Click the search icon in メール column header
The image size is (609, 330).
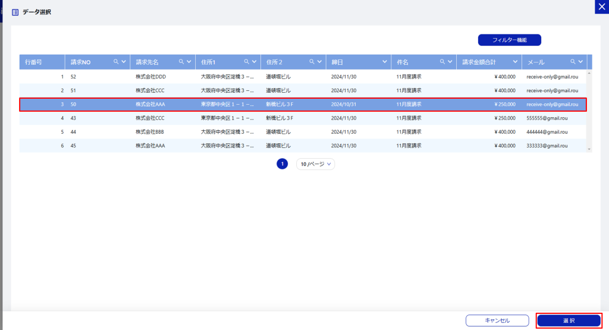pyautogui.click(x=573, y=62)
